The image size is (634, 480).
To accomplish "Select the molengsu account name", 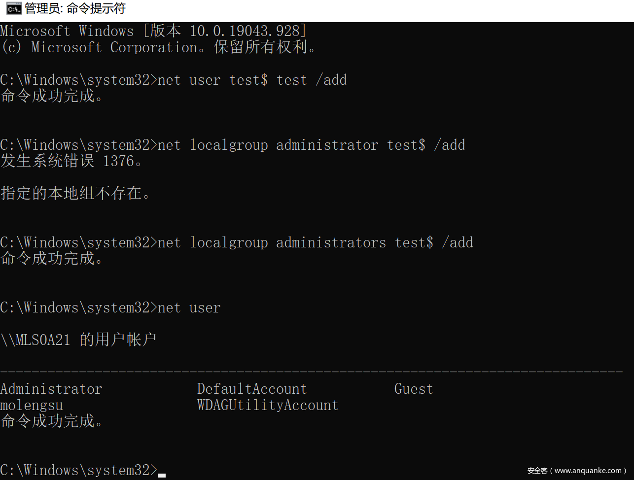I will coord(32,405).
